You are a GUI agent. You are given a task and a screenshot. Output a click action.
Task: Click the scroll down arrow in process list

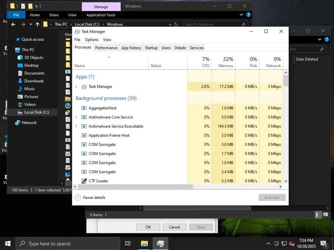pos(286,181)
